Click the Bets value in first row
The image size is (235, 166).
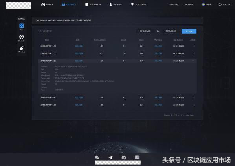(79, 46)
